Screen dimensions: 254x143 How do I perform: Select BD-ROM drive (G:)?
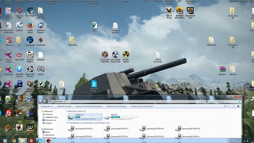tap(152, 128)
